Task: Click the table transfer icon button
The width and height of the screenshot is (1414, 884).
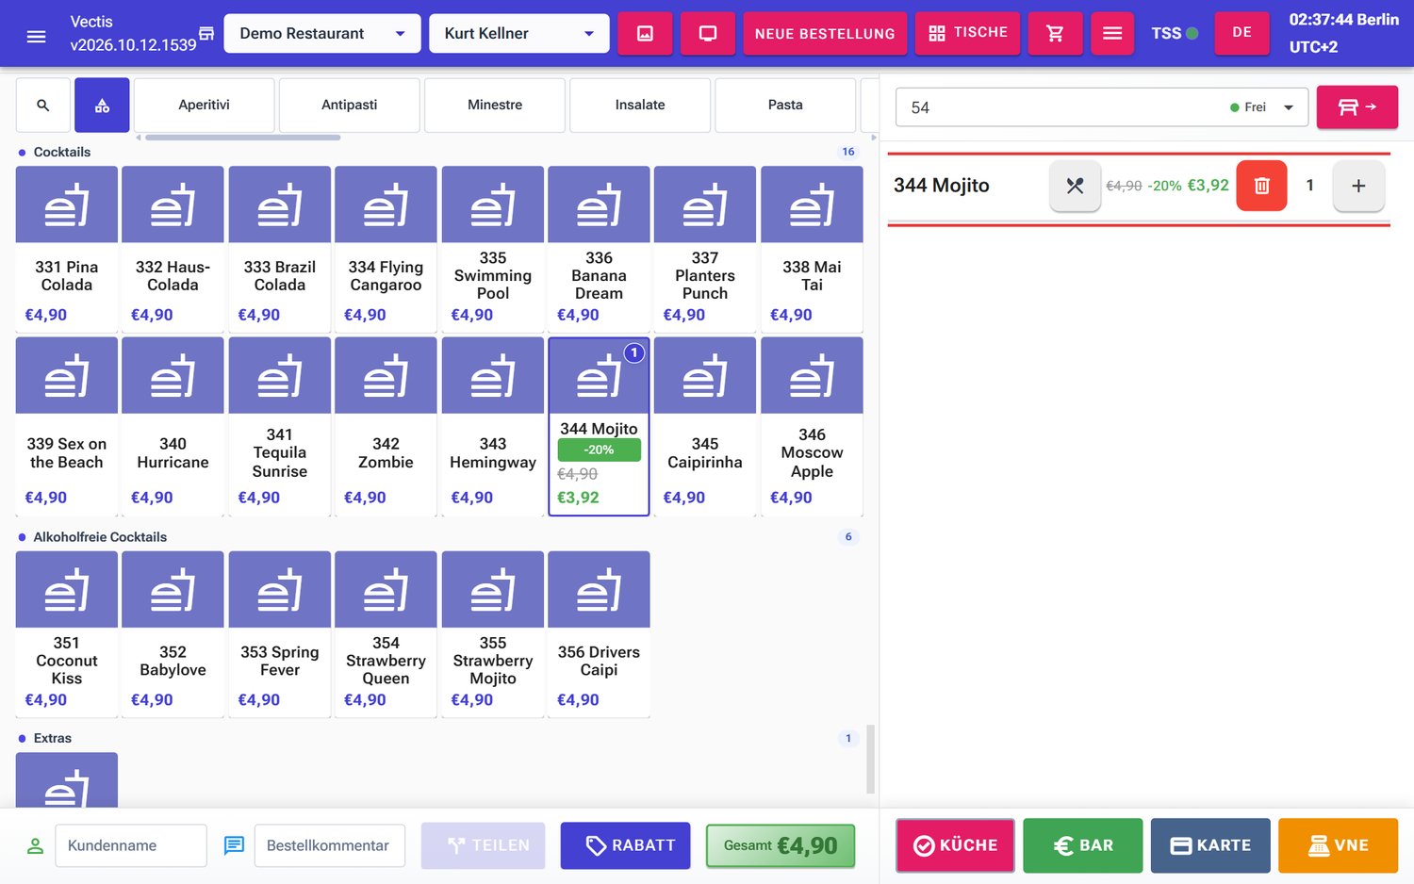Action: pos(1356,106)
